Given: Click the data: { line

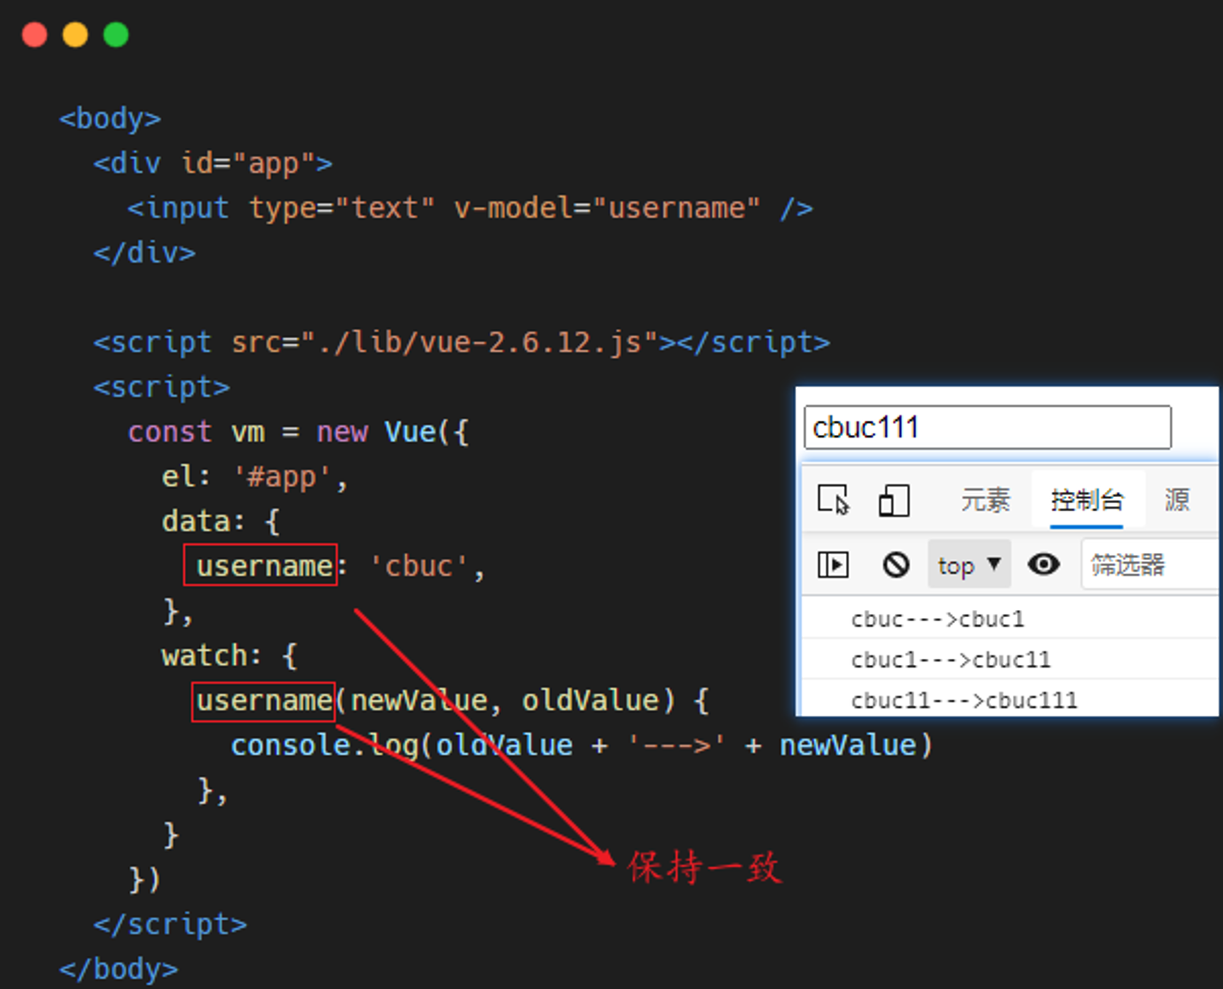Looking at the screenshot, I should tap(221, 522).
